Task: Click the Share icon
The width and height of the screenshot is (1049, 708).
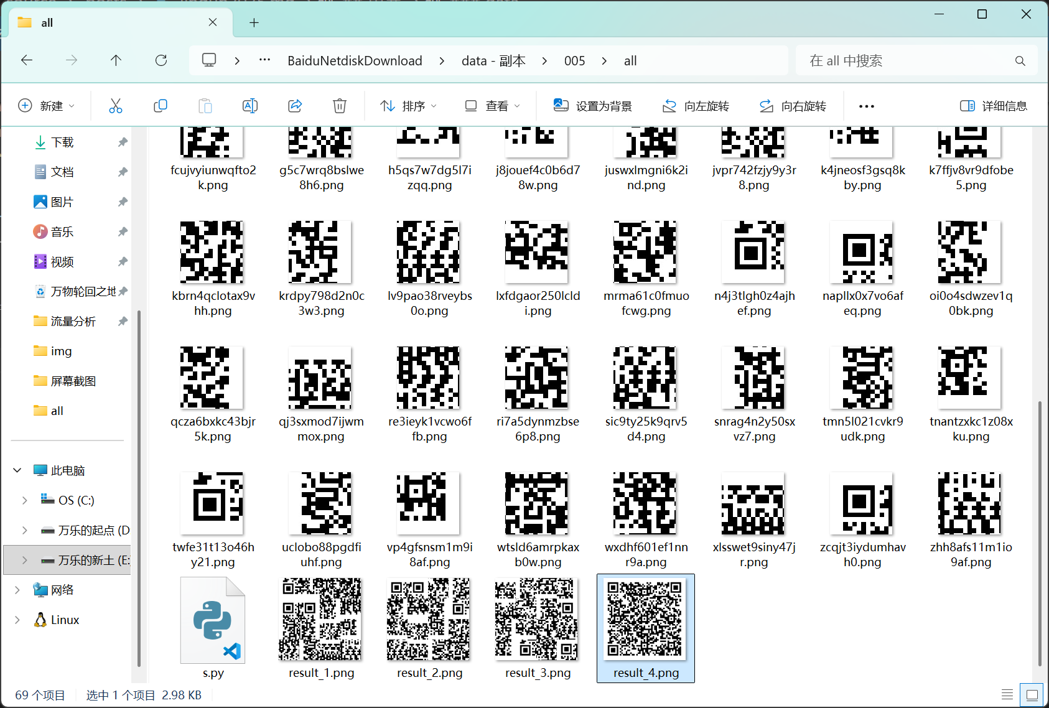Action: coord(295,106)
